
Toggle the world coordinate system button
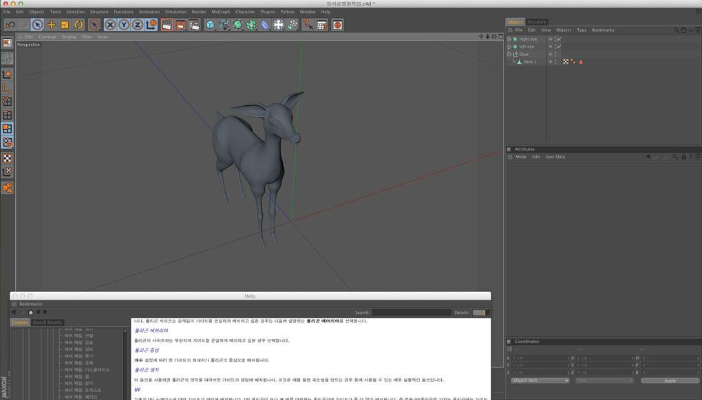[x=151, y=25]
